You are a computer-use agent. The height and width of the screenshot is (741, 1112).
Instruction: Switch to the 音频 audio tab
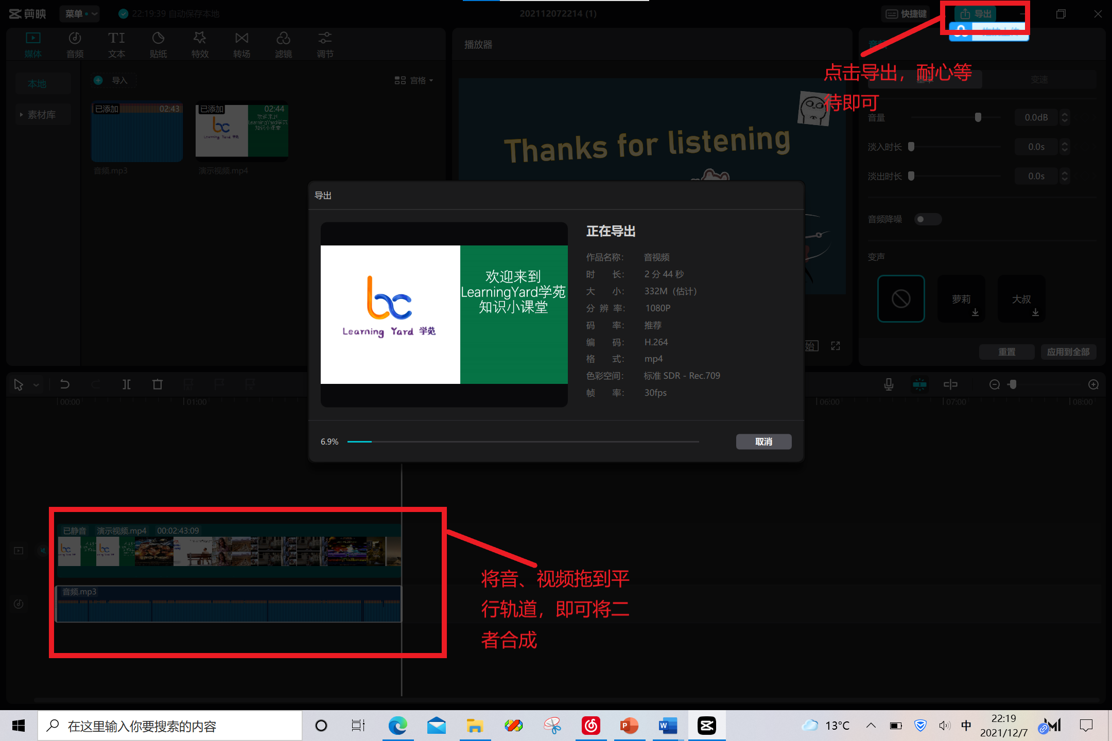pyautogui.click(x=75, y=44)
